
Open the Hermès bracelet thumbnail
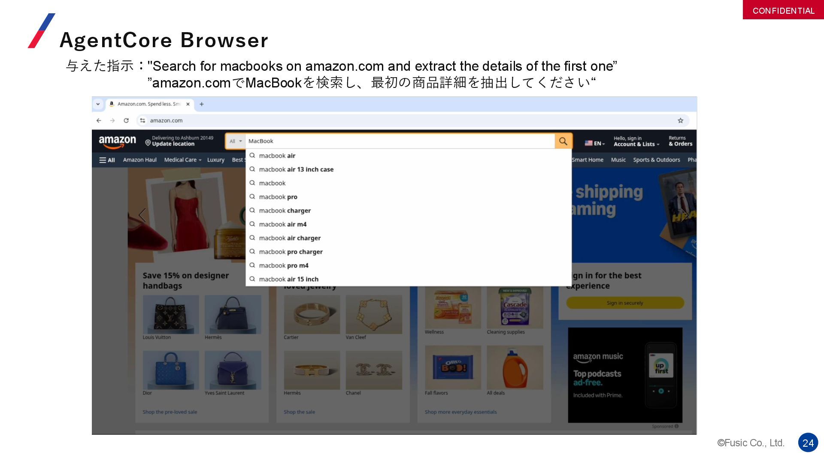coord(312,370)
